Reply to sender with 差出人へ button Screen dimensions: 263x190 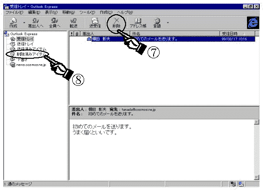[35, 22]
